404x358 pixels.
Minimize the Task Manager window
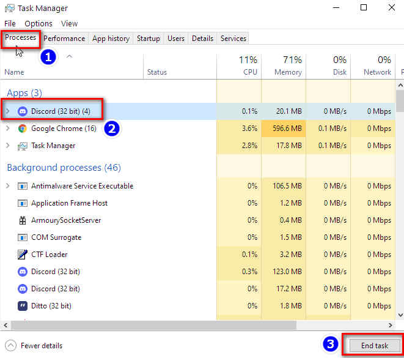[336, 7]
